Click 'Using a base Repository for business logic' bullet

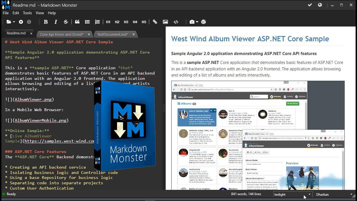[59, 178]
